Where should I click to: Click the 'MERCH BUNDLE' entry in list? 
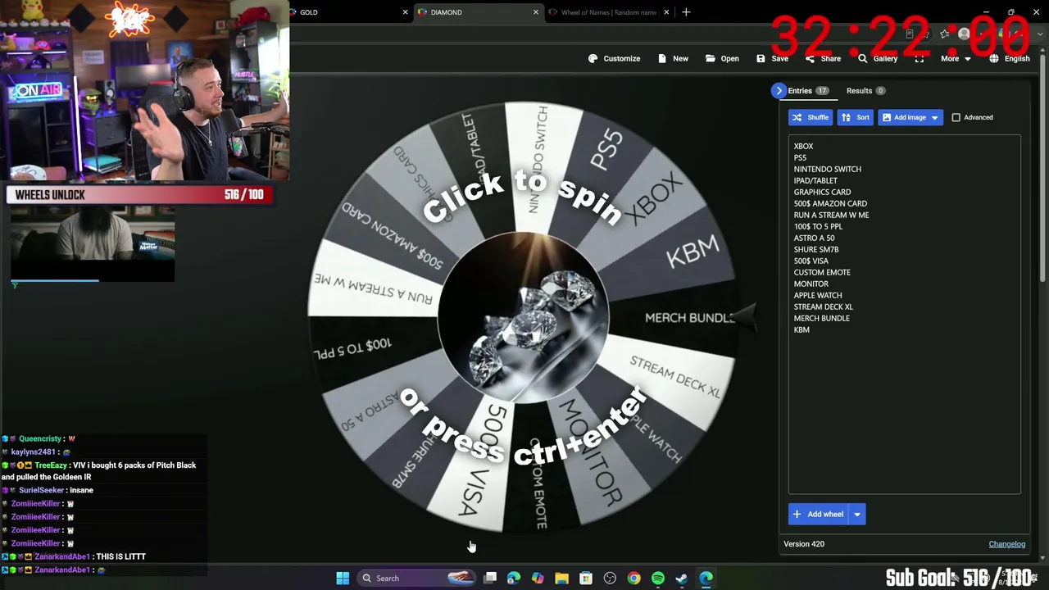pos(821,318)
